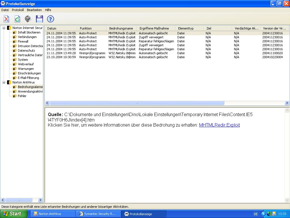Screen dimensions: 290x218
Task: Select Norton AntiVirus in the tree
Action: point(24,82)
